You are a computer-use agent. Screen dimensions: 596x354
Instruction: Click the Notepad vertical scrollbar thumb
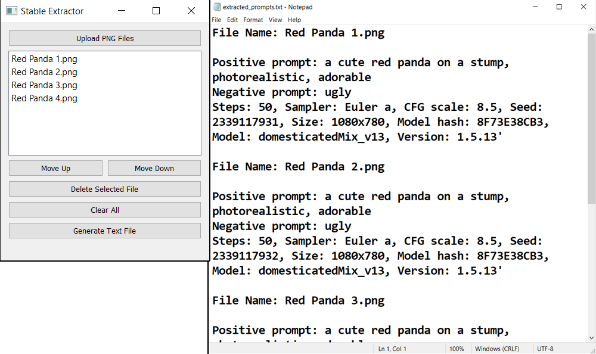(x=591, y=119)
